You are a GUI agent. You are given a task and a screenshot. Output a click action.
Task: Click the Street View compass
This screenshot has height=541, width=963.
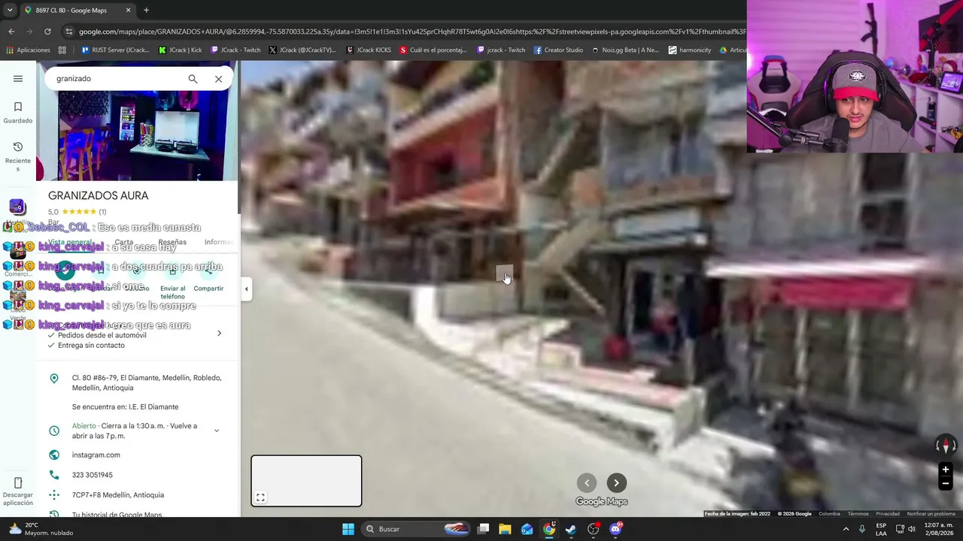click(x=946, y=446)
